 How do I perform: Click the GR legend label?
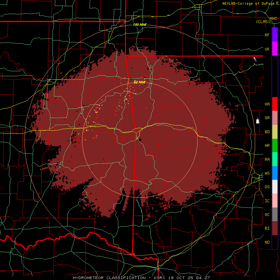pos(267,118)
